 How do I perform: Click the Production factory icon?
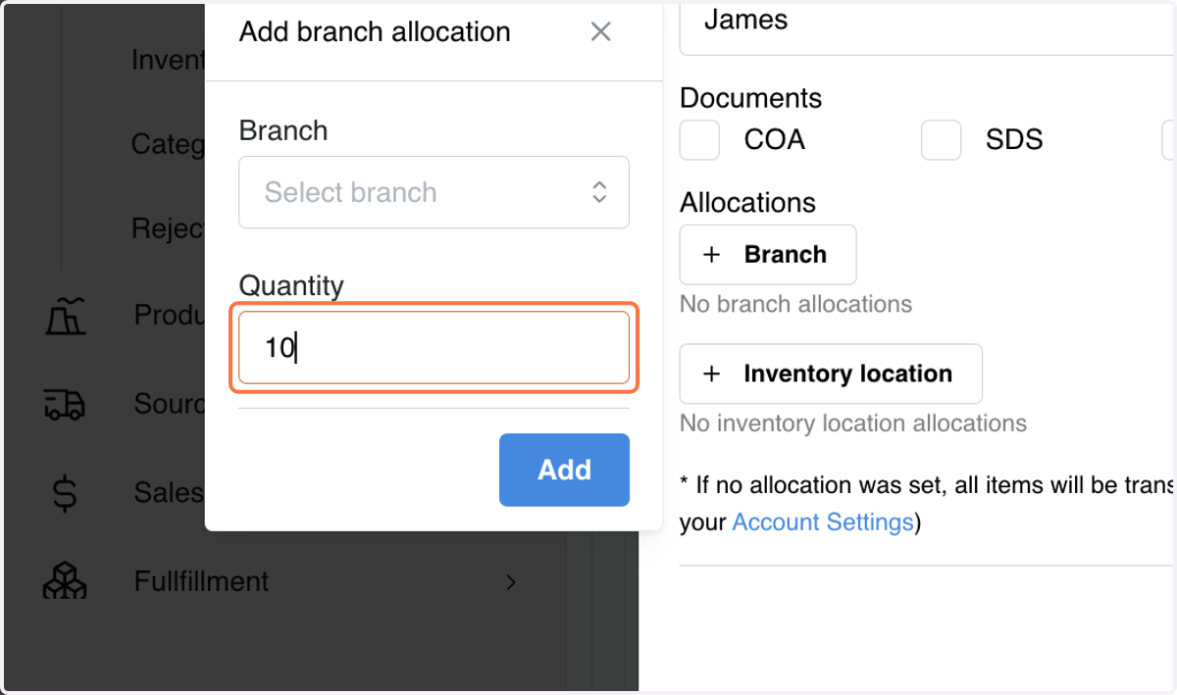click(65, 316)
